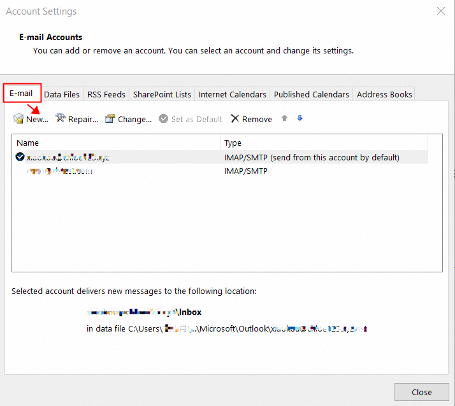Move account down with the blue arrow
The image size is (455, 406).
300,118
